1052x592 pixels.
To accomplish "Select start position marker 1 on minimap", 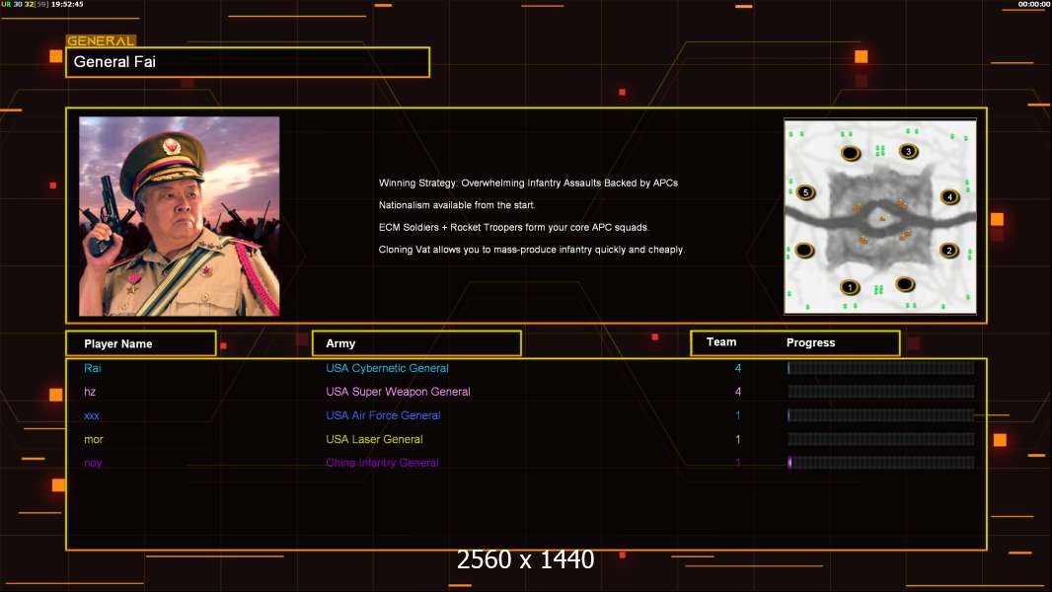I will tap(850, 287).
